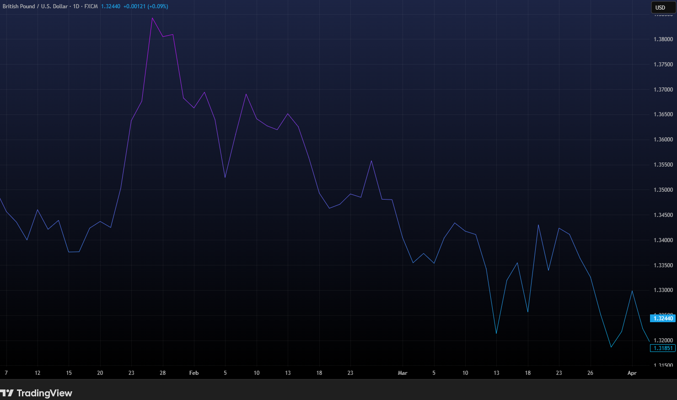Screen dimensions: 677x400
Task: Click the British Pound / U.S. Dollar title
Action: click(35, 6)
